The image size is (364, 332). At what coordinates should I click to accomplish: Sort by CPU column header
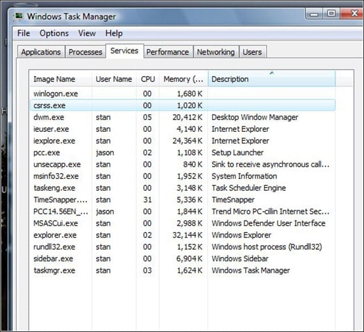148,79
